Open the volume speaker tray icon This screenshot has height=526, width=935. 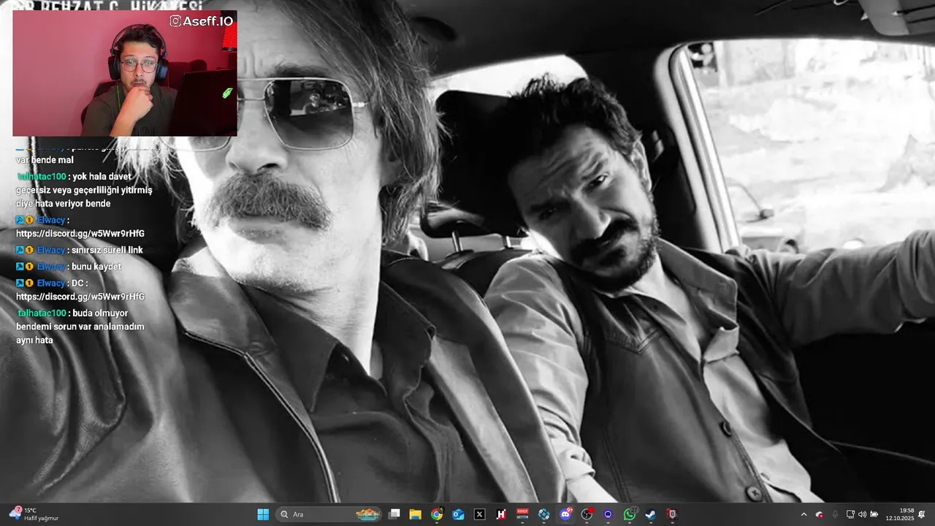coord(862,514)
